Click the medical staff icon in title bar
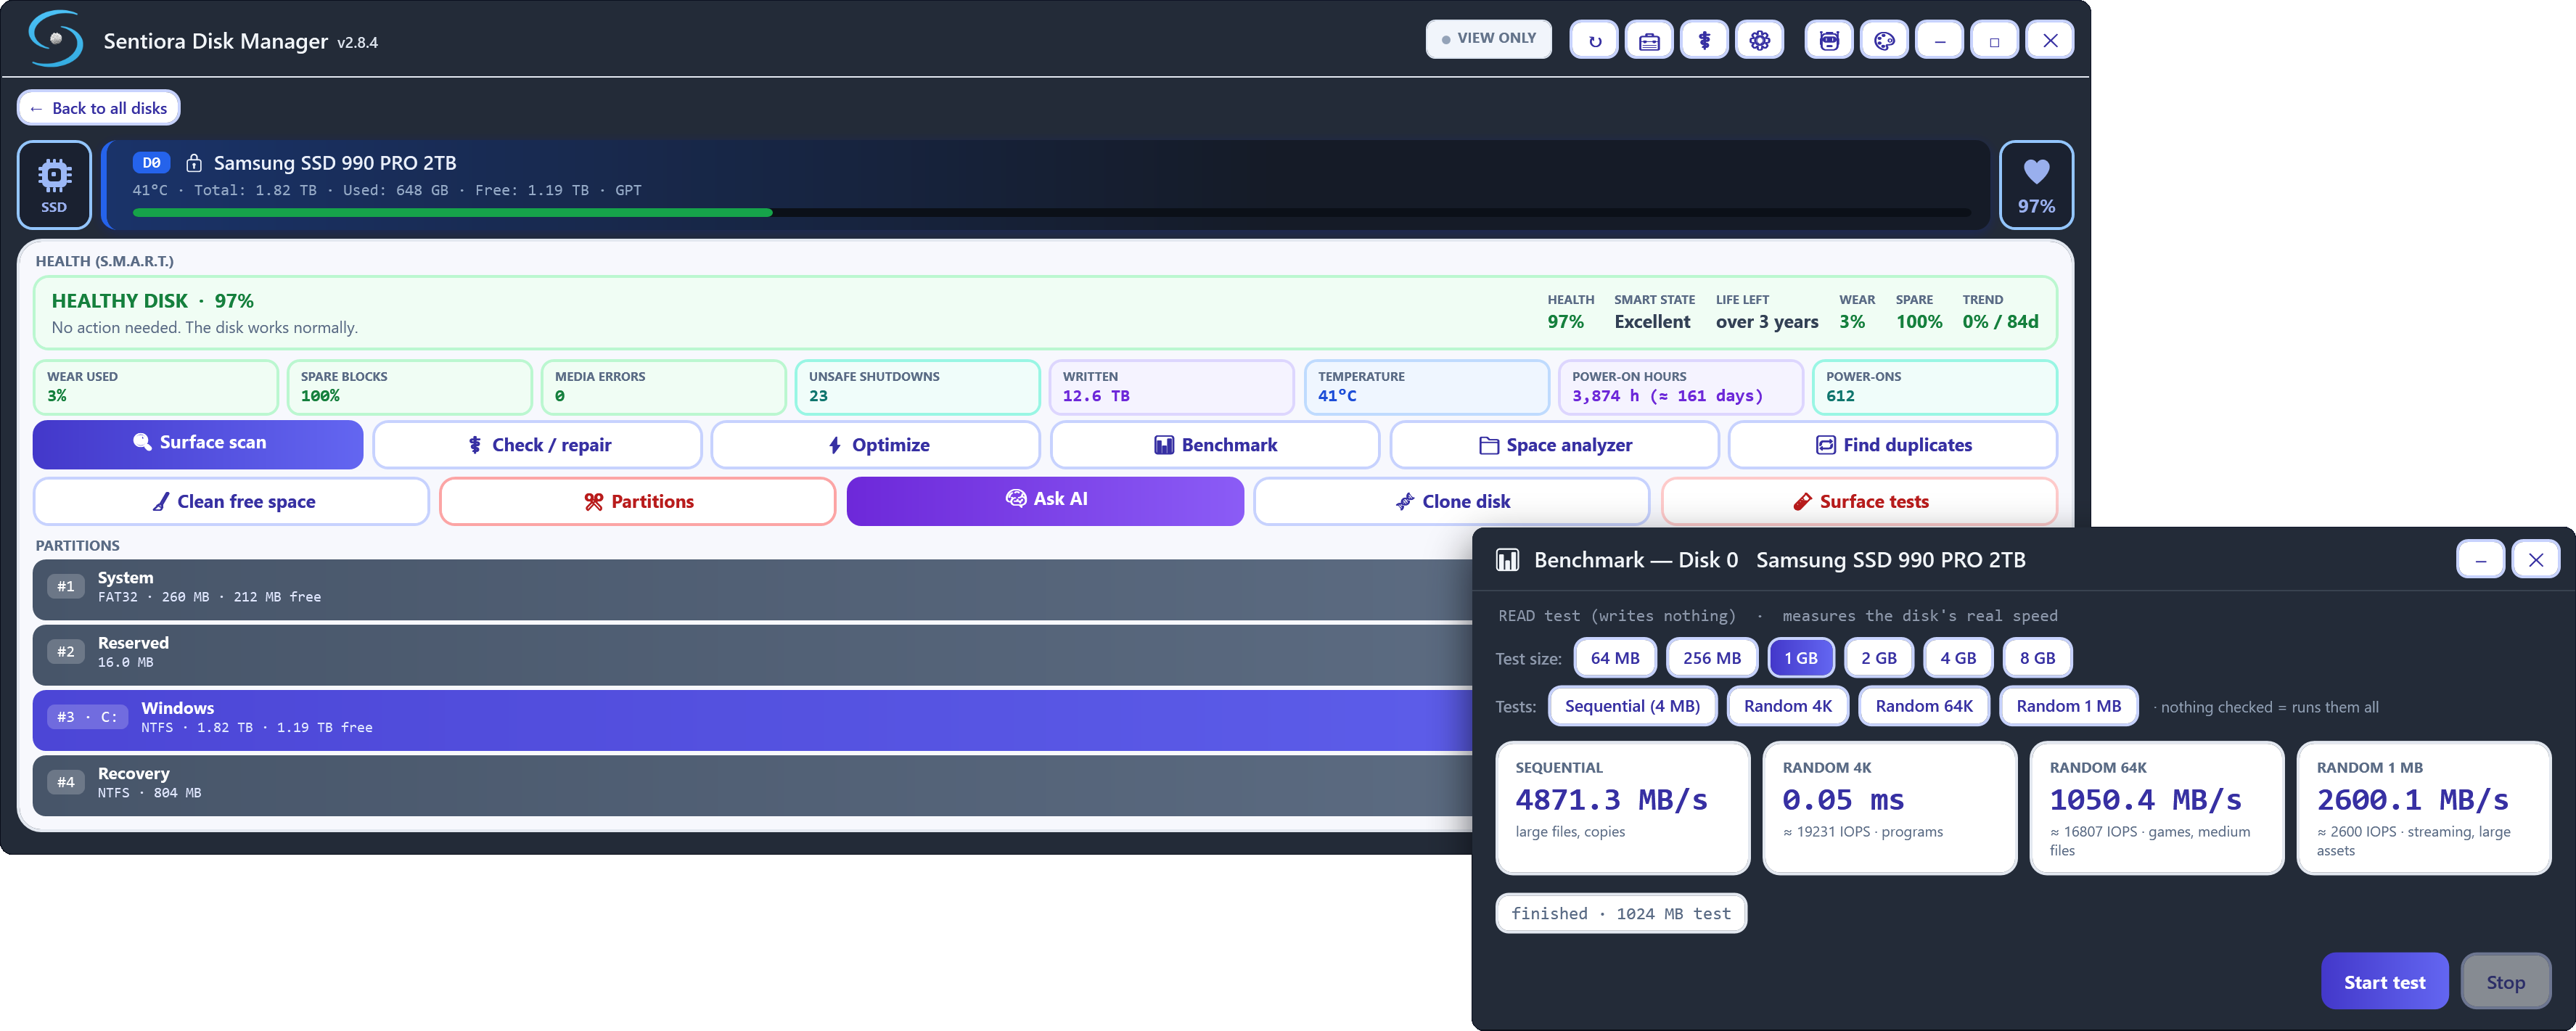 [1704, 41]
